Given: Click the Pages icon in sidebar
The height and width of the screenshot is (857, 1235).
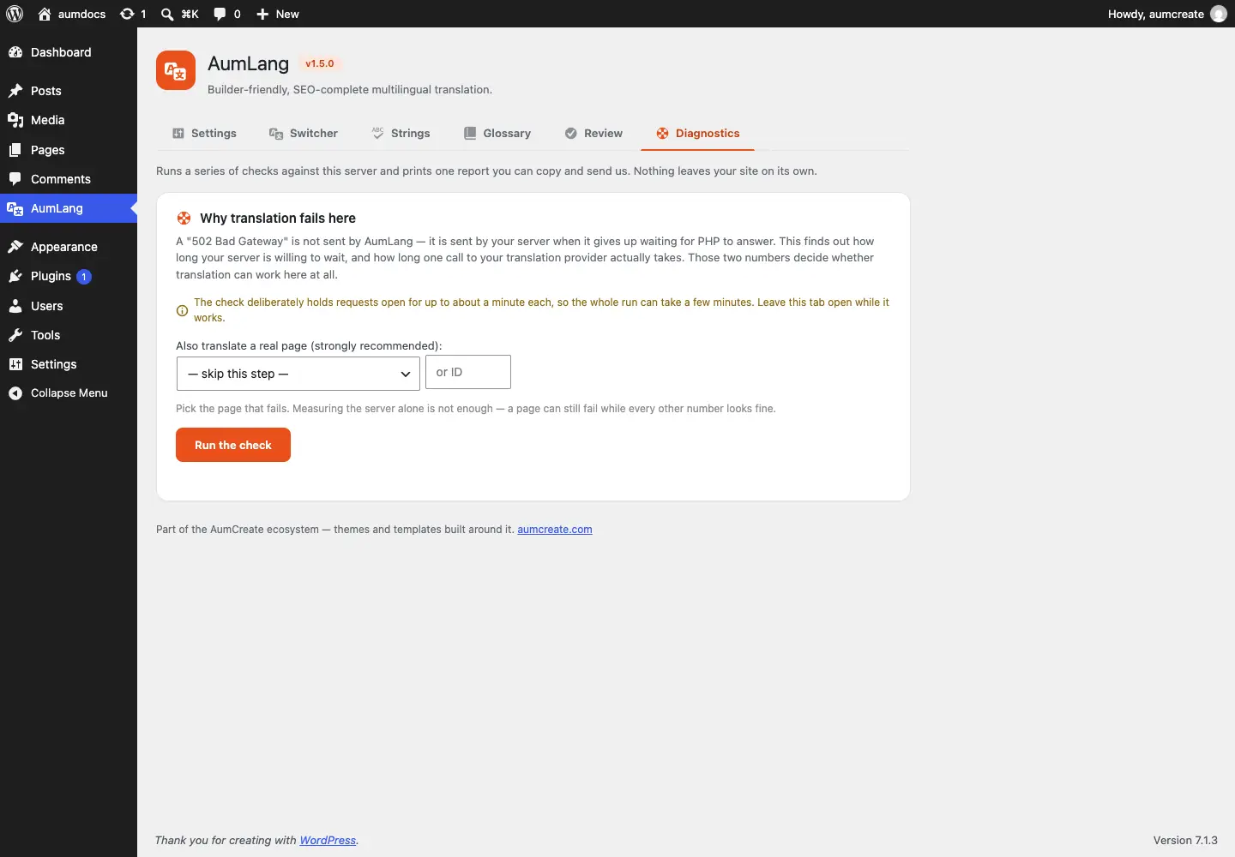Looking at the screenshot, I should tap(15, 150).
